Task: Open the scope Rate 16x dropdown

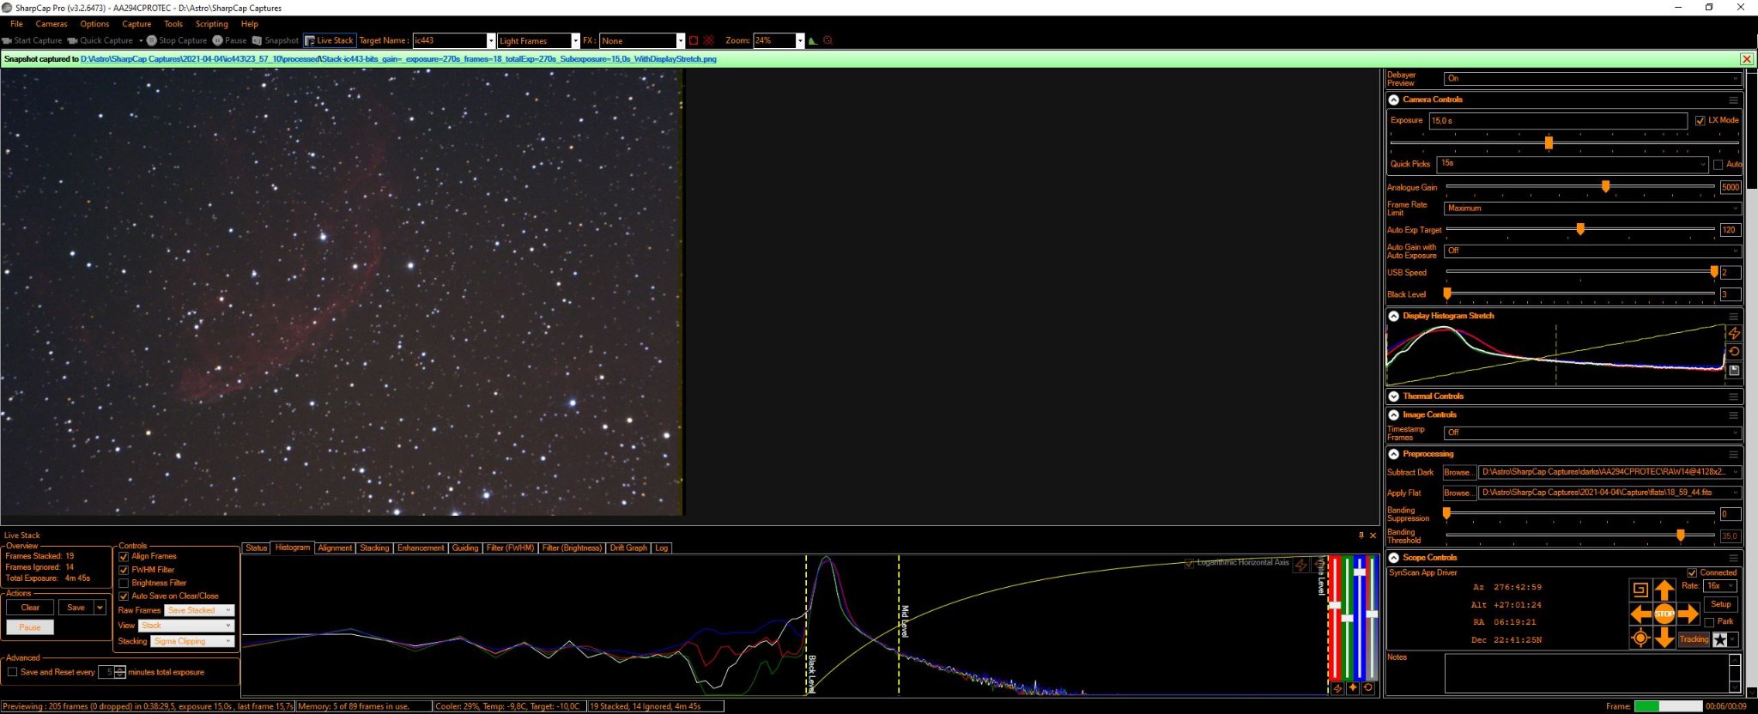Action: click(1720, 586)
